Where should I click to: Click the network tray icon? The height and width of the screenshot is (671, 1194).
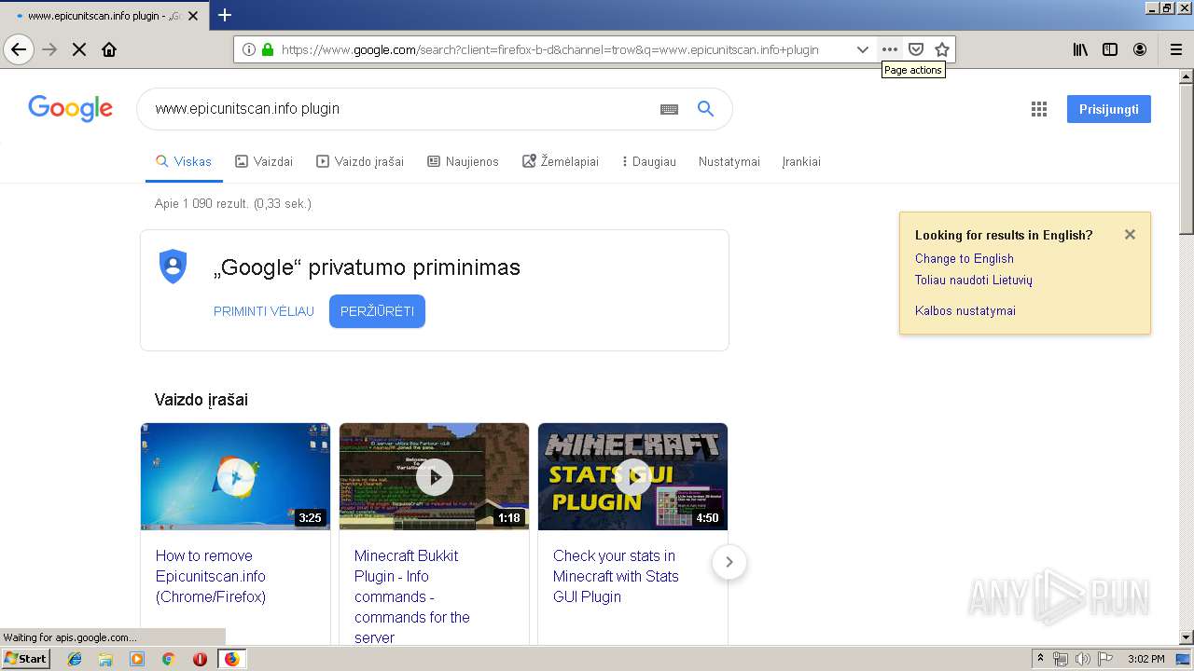coord(1061,659)
